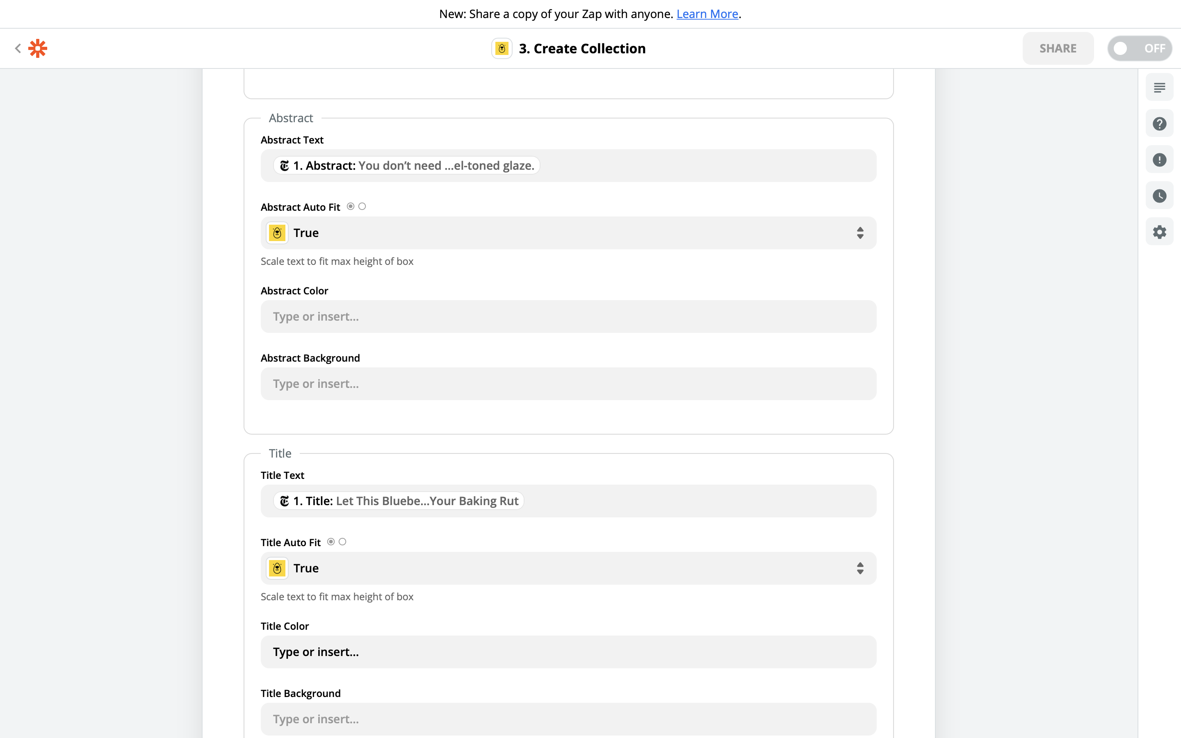Click the 'Title Color' label
This screenshot has width=1181, height=738.
(285, 626)
